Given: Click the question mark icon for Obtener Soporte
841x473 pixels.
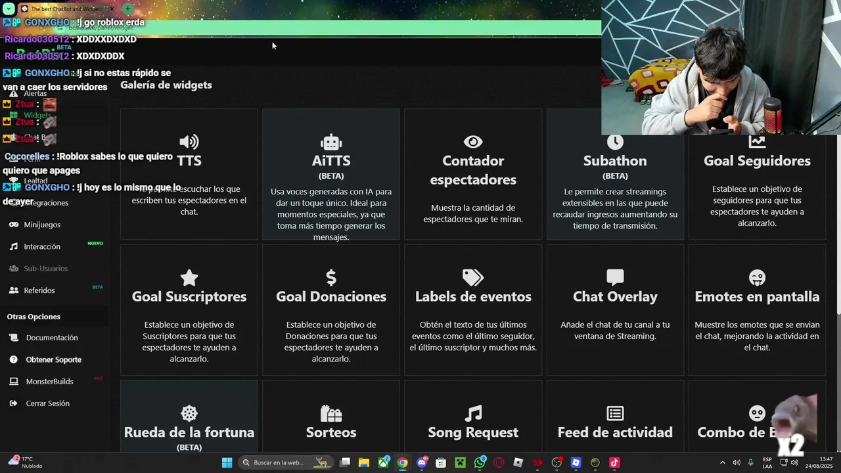Looking at the screenshot, I should pos(13,359).
